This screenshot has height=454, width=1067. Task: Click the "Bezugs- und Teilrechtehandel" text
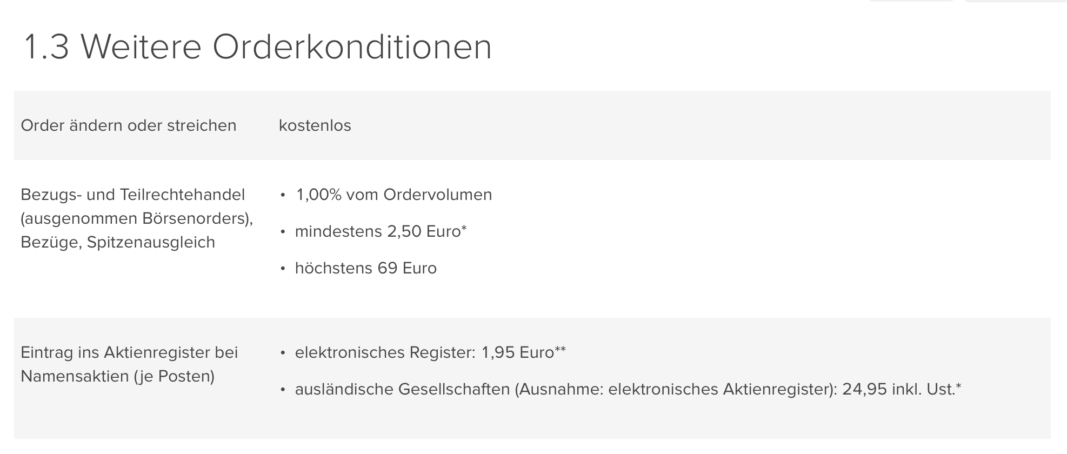(132, 195)
